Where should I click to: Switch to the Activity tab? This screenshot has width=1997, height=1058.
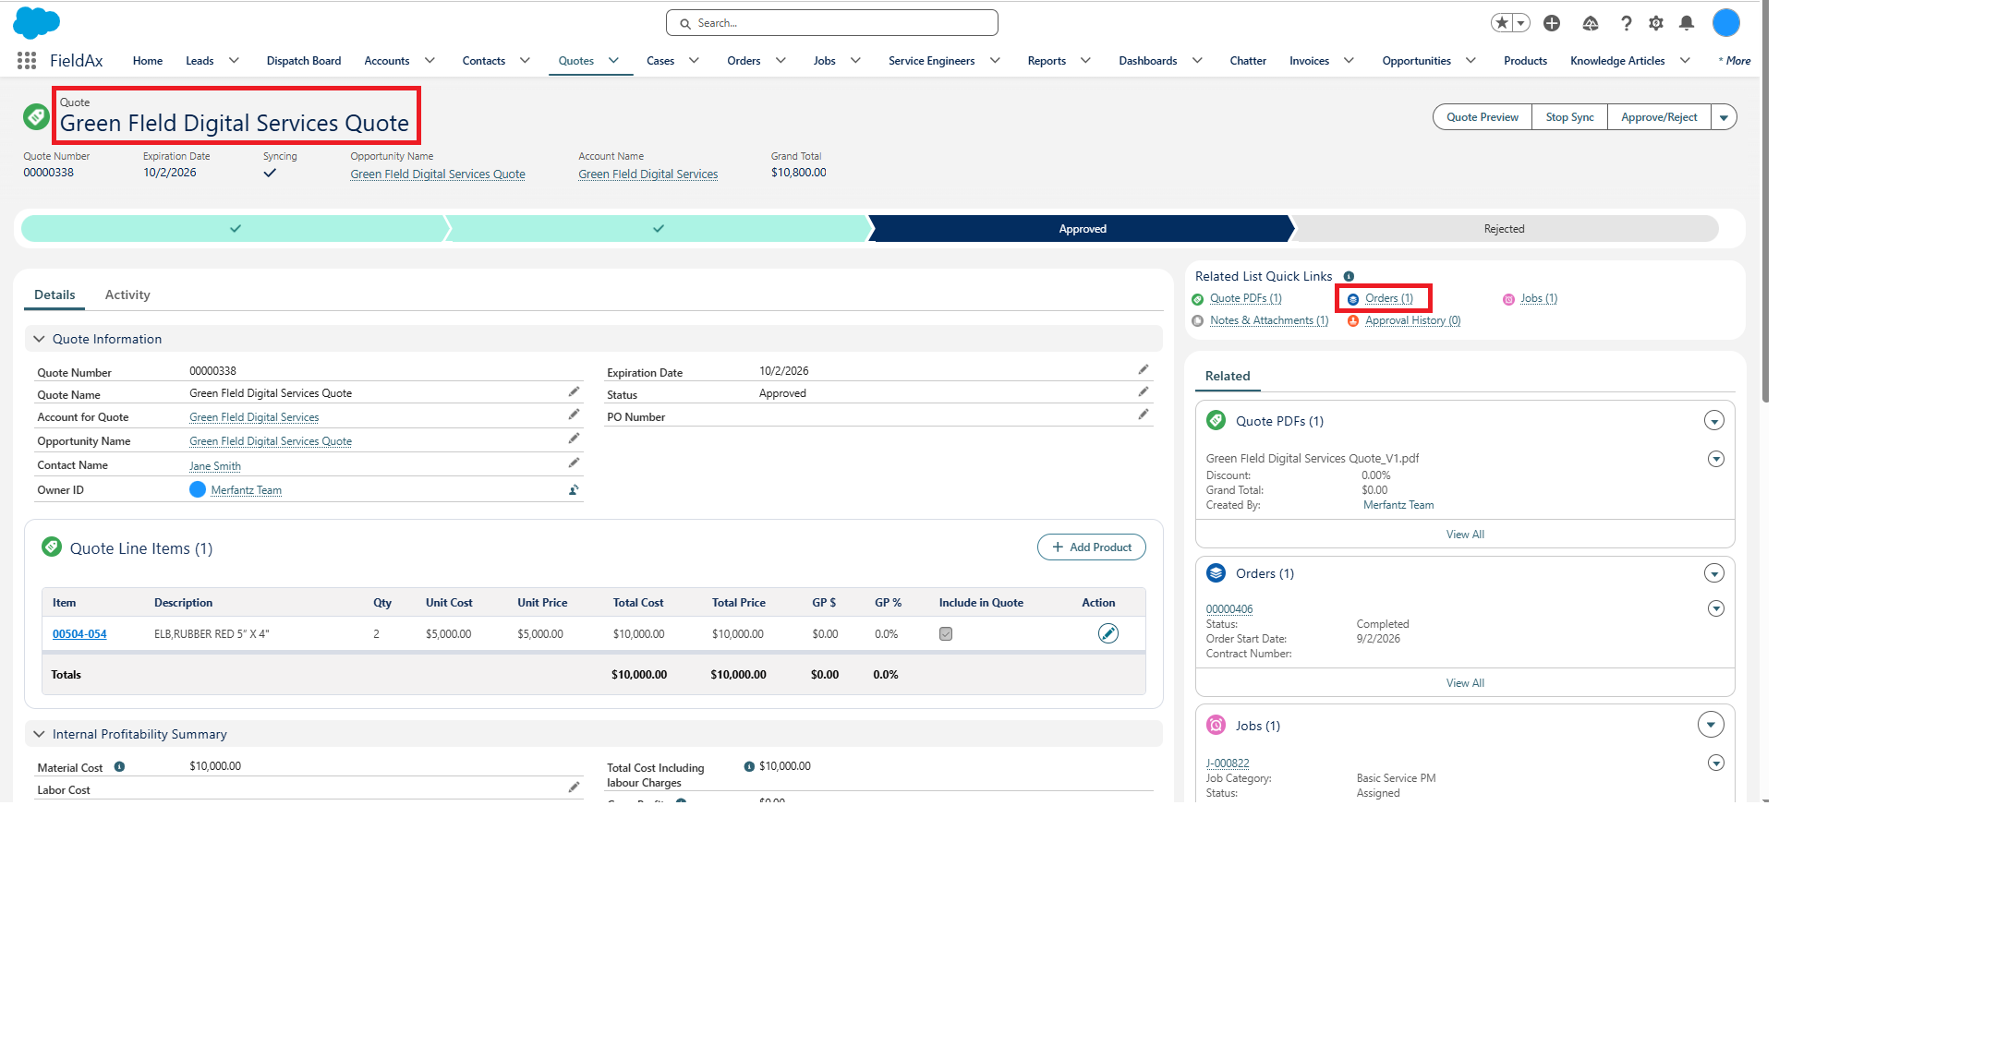(127, 295)
